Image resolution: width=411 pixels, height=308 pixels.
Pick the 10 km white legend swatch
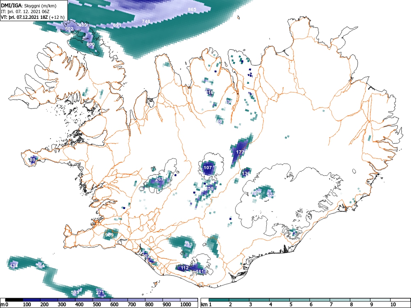pyautogui.click(x=400, y=300)
